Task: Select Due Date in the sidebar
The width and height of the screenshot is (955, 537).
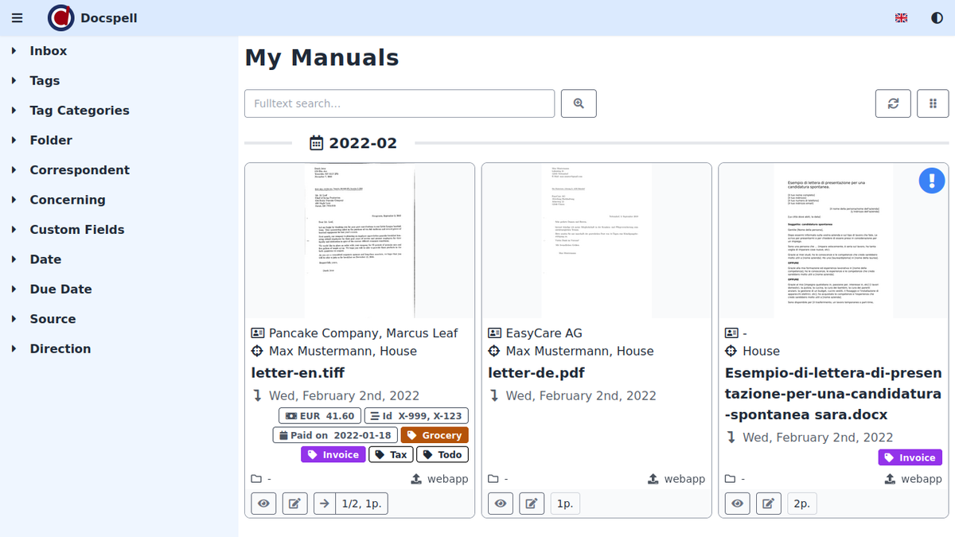Action: pyautogui.click(x=60, y=290)
